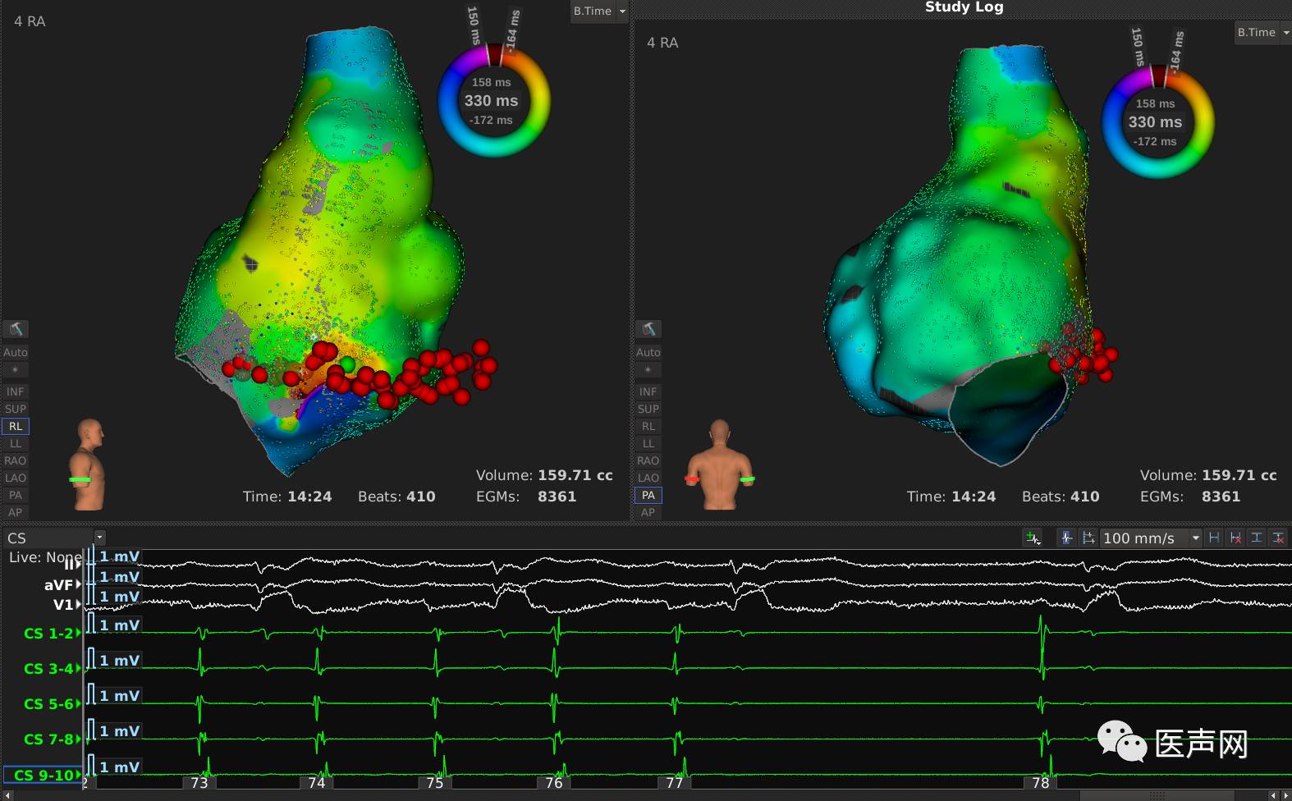Click the horizontal caliper icon
The width and height of the screenshot is (1292, 801).
click(x=1214, y=538)
